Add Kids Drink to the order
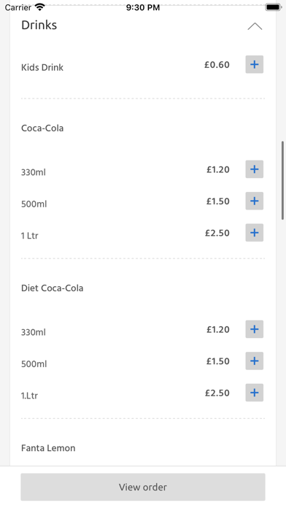 tap(254, 64)
